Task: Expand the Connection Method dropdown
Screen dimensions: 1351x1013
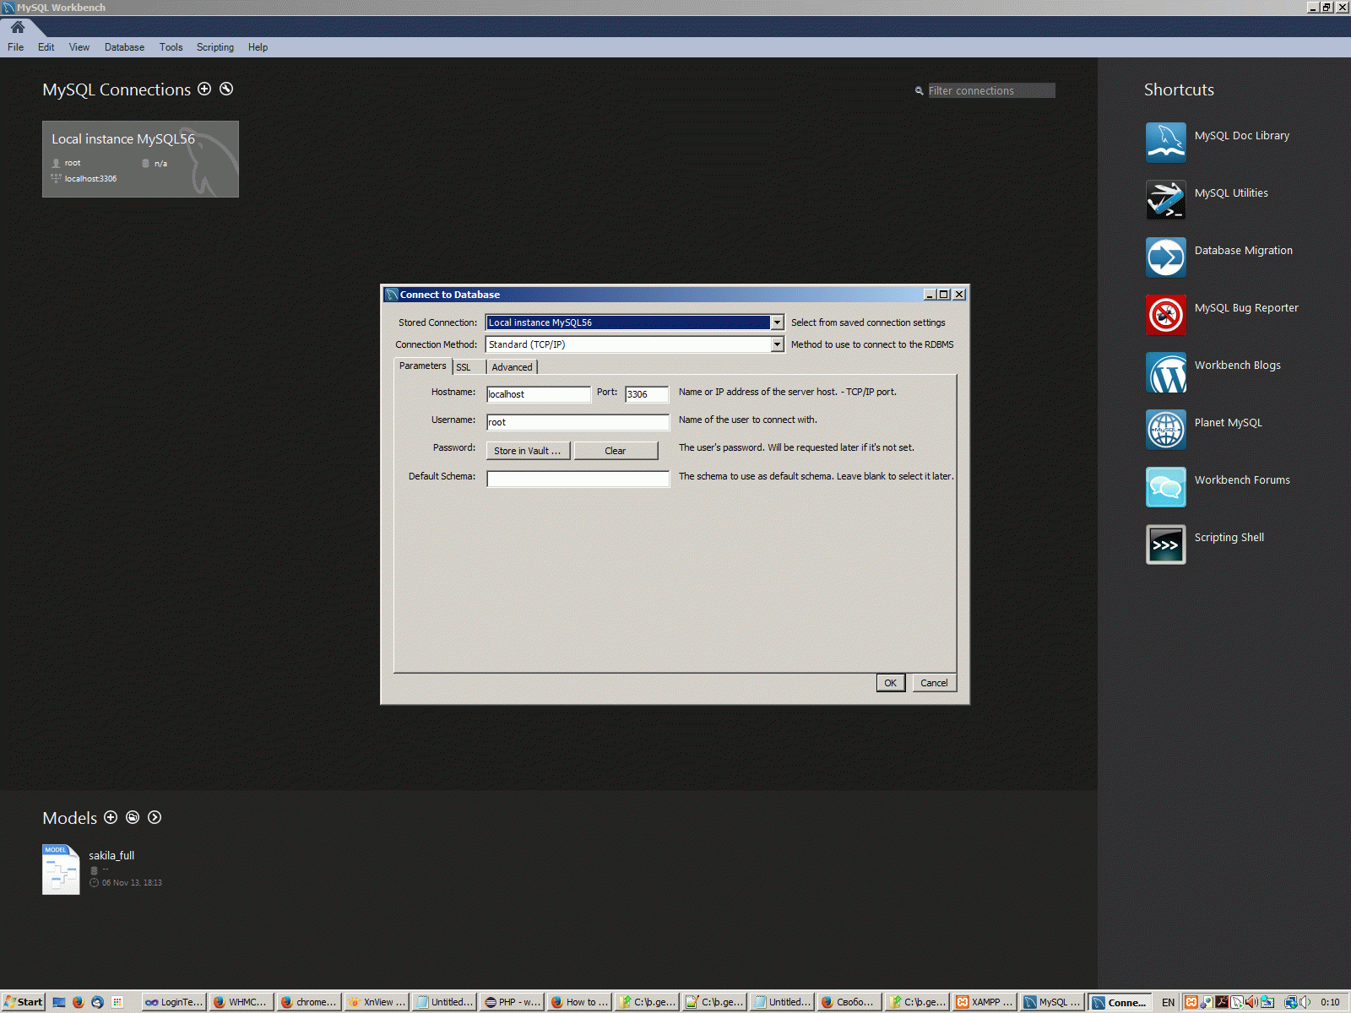Action: tap(777, 344)
